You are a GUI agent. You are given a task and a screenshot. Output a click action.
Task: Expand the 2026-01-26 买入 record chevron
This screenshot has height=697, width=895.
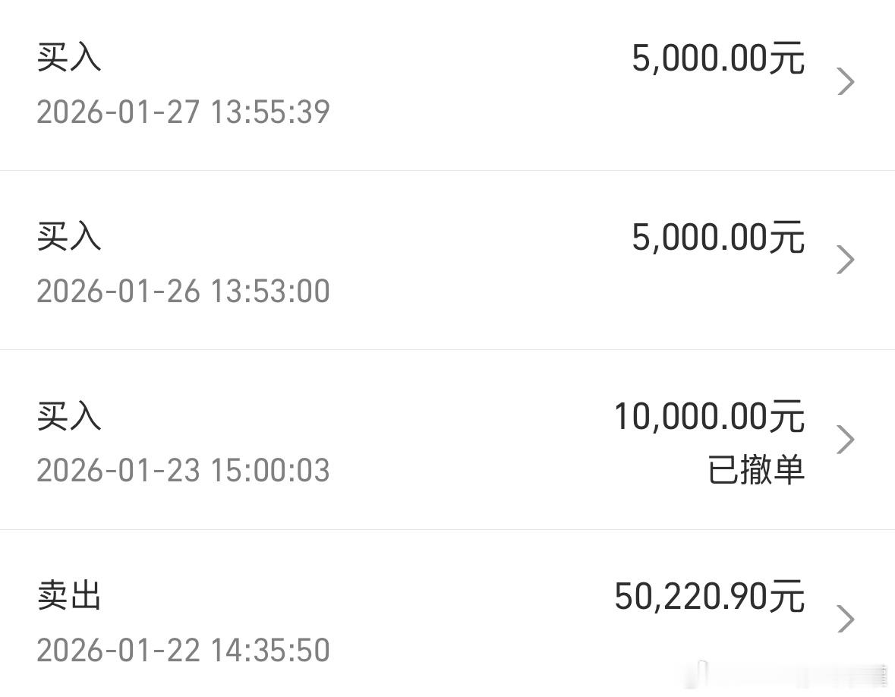pos(845,260)
